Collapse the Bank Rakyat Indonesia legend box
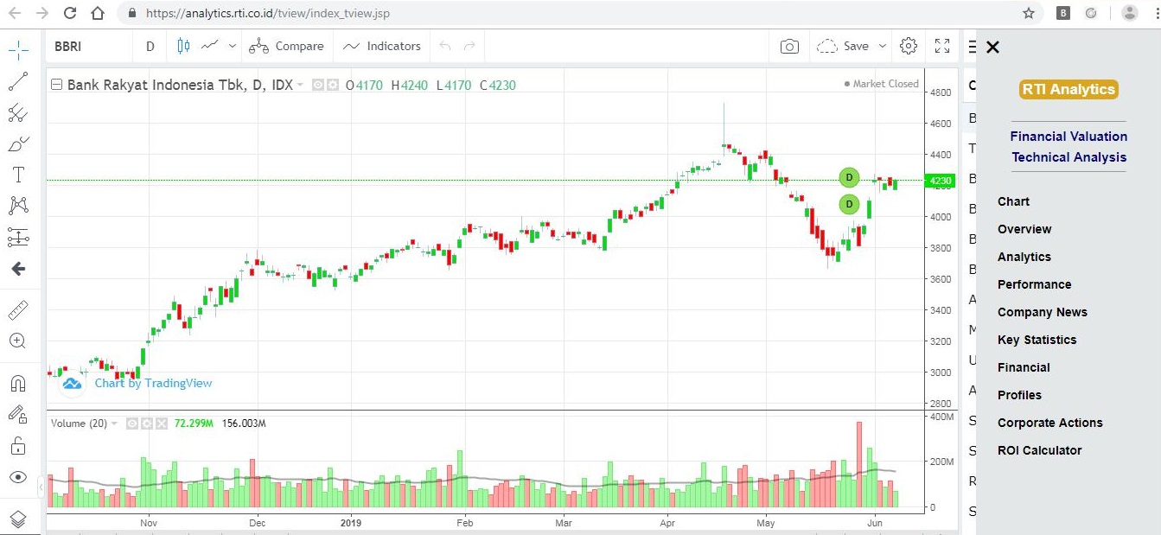This screenshot has width=1161, height=535. (57, 85)
